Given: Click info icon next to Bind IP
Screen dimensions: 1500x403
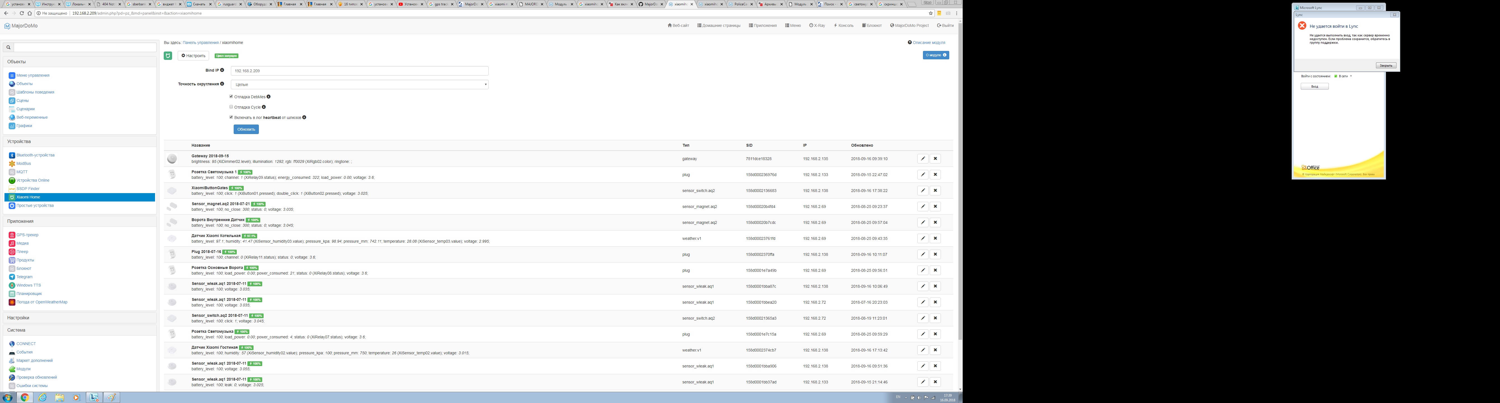Looking at the screenshot, I should tap(222, 70).
